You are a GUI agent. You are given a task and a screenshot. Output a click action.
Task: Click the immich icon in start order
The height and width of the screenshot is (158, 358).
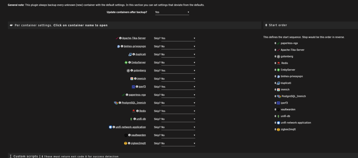(278, 90)
